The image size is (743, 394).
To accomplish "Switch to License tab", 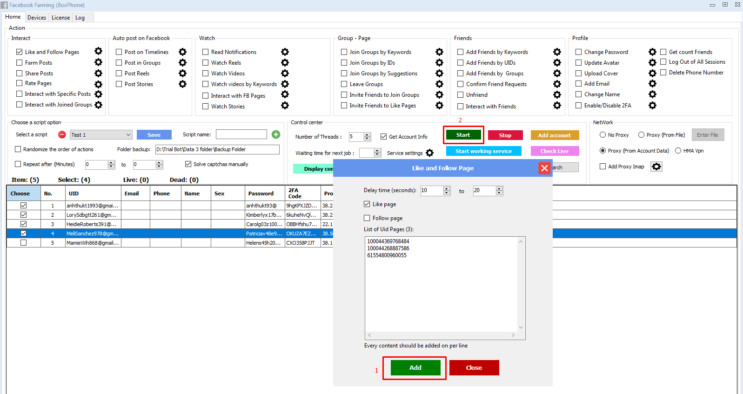I will (60, 18).
